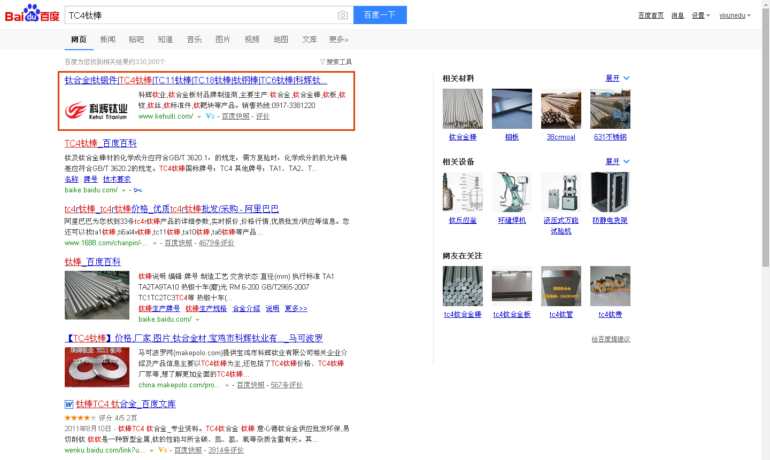Open 钛棒_百度百科 result title
Viewport: 770px width, 460px height.
point(93,262)
